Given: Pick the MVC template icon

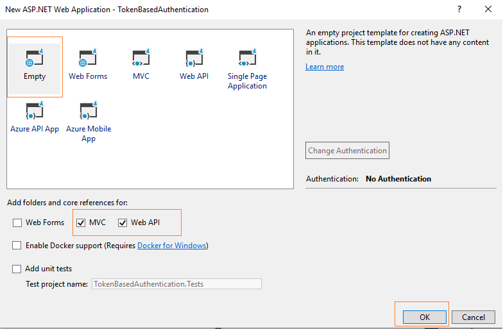Looking at the screenshot, I should pos(141,58).
